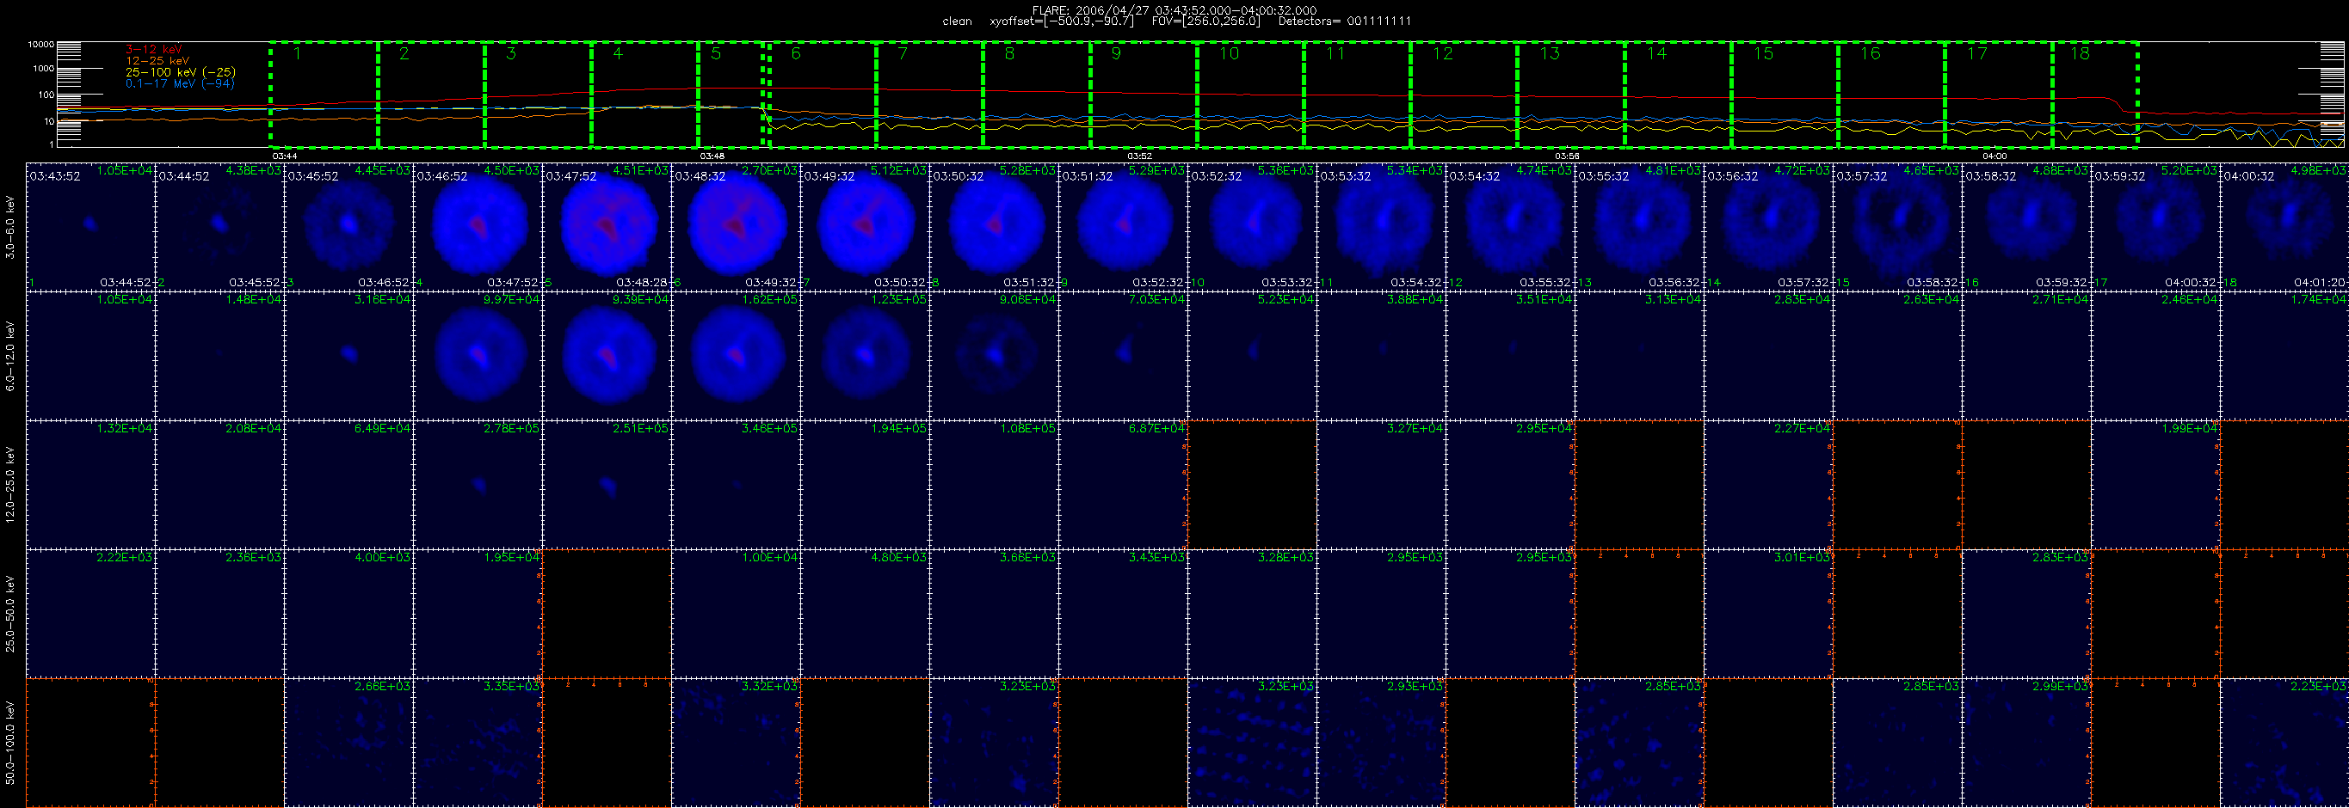Select the 'Detectors= 001111111' text
This screenshot has height=808, width=2349.
(x=1344, y=21)
